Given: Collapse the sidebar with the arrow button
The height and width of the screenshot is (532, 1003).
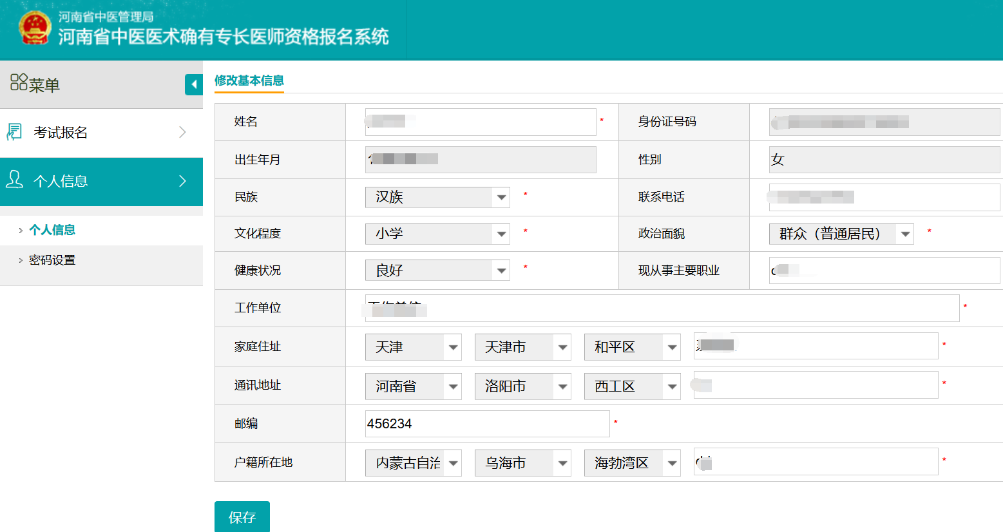Looking at the screenshot, I should click(x=193, y=84).
